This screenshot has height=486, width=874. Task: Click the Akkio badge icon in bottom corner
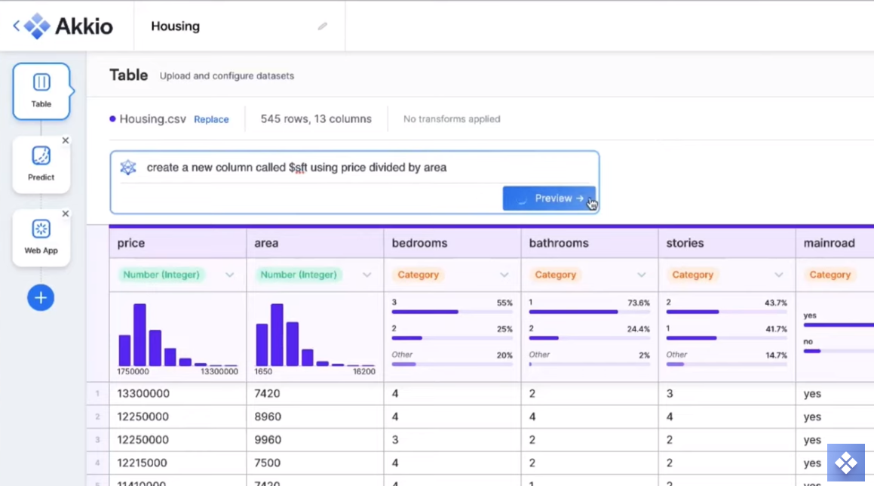tap(845, 463)
